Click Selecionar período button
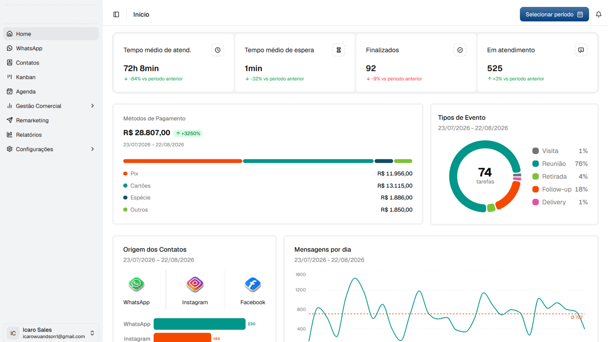This screenshot has height=342, width=608. coord(554,14)
